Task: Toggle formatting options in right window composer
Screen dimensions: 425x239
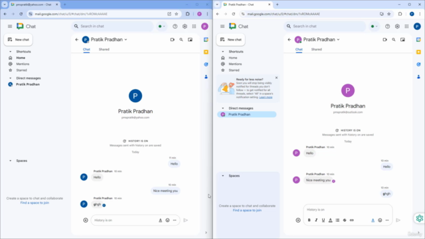Action: pos(373,220)
